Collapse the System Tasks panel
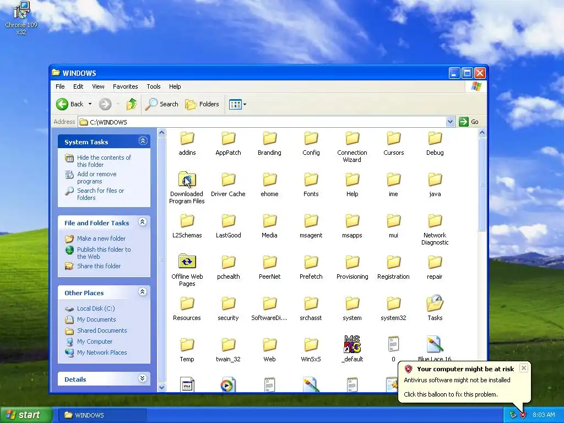The image size is (564, 423). point(143,141)
